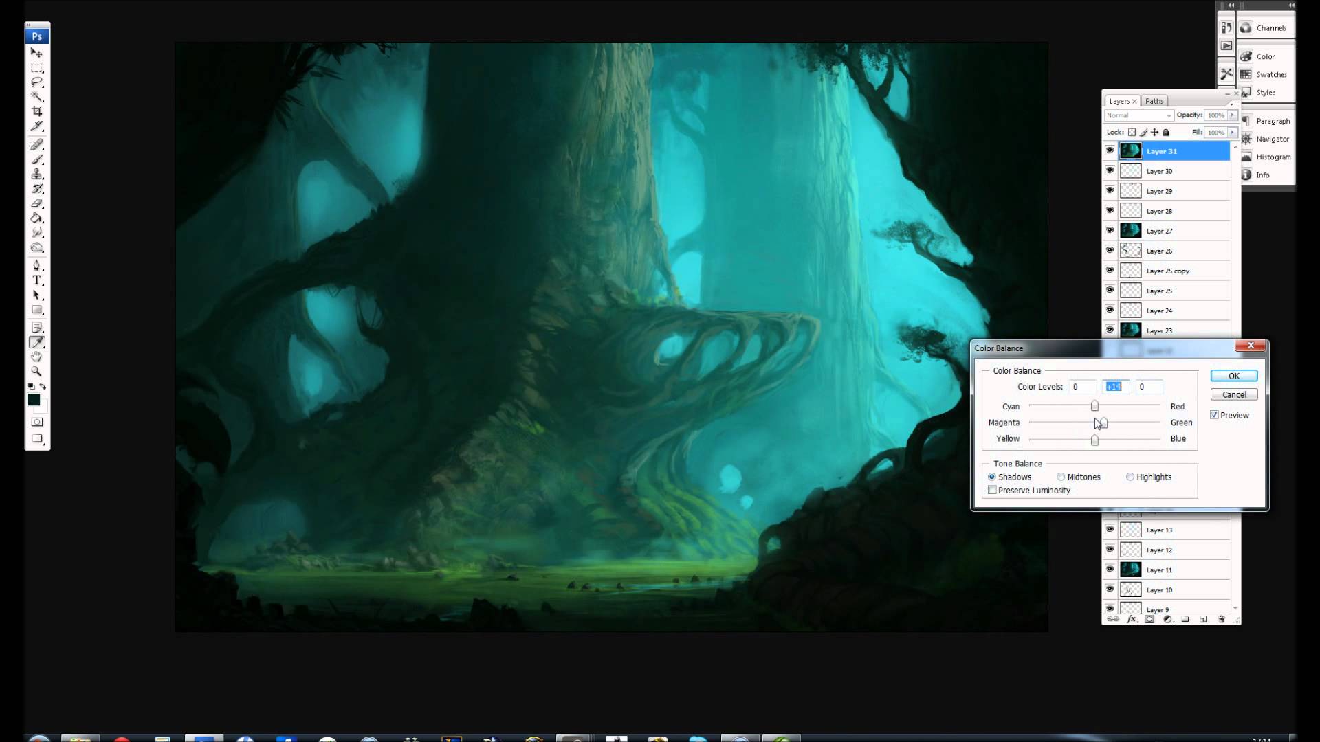
Task: Open the Normal blend mode dropdown
Action: pyautogui.click(x=1138, y=115)
